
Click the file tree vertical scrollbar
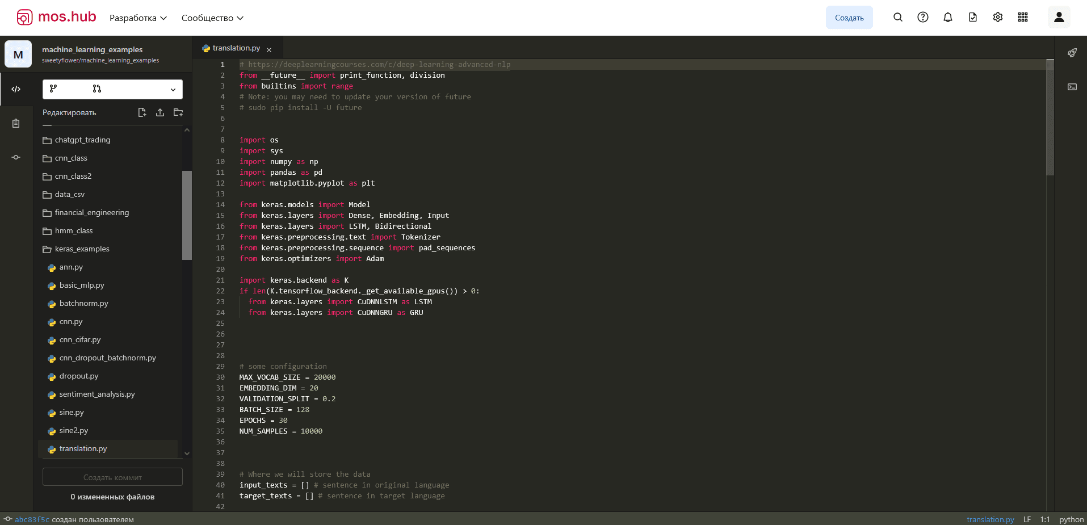(x=187, y=216)
